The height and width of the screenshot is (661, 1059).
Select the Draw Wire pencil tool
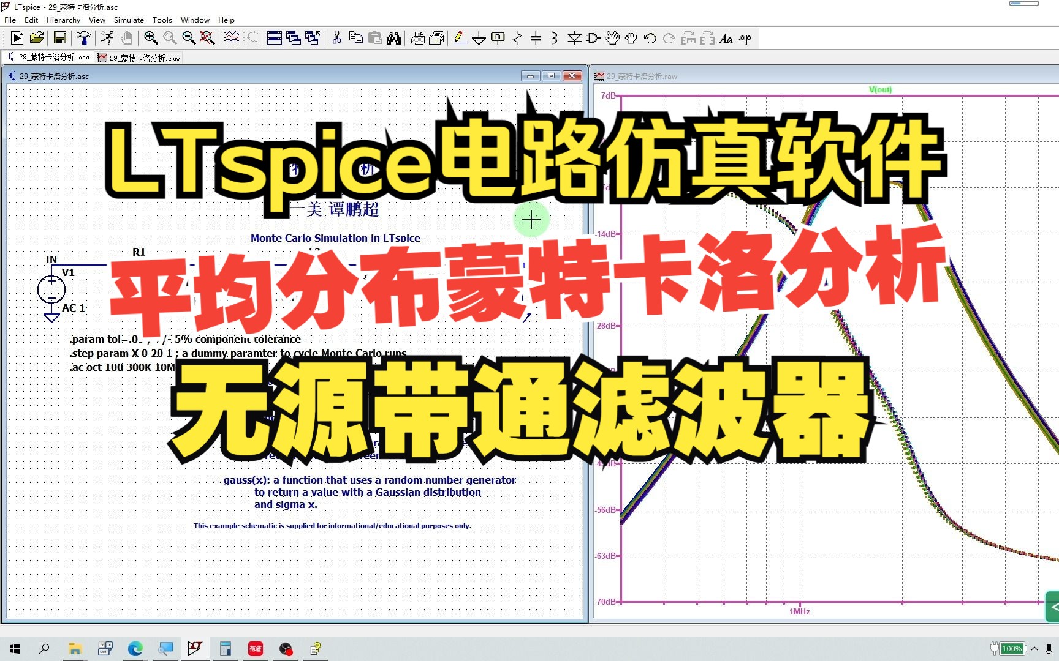pos(460,39)
